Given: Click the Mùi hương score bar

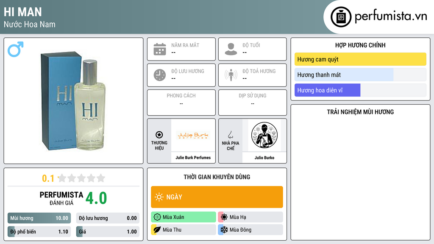Looking at the screenshot, I should [x=39, y=218].
